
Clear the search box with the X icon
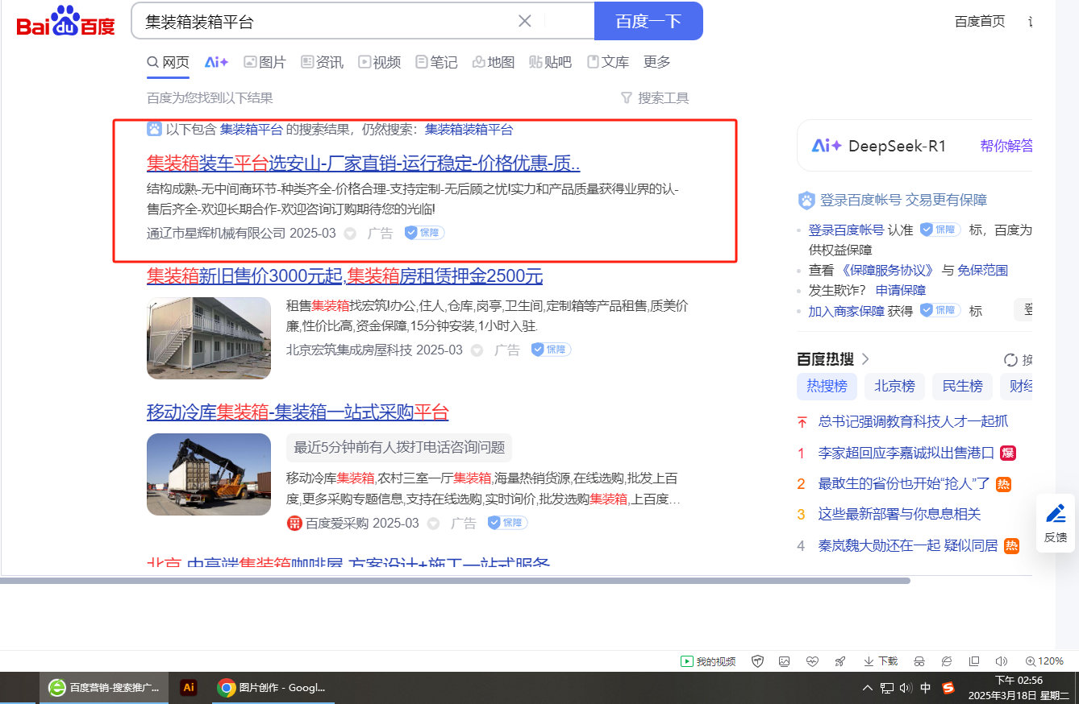[x=525, y=21]
